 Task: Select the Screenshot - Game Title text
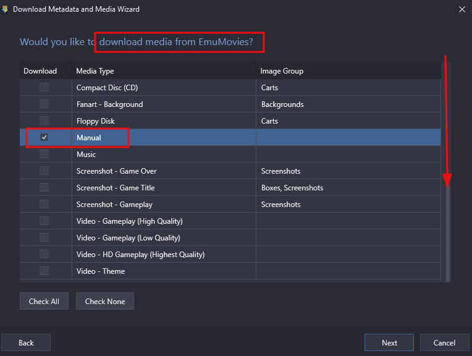pyautogui.click(x=116, y=188)
